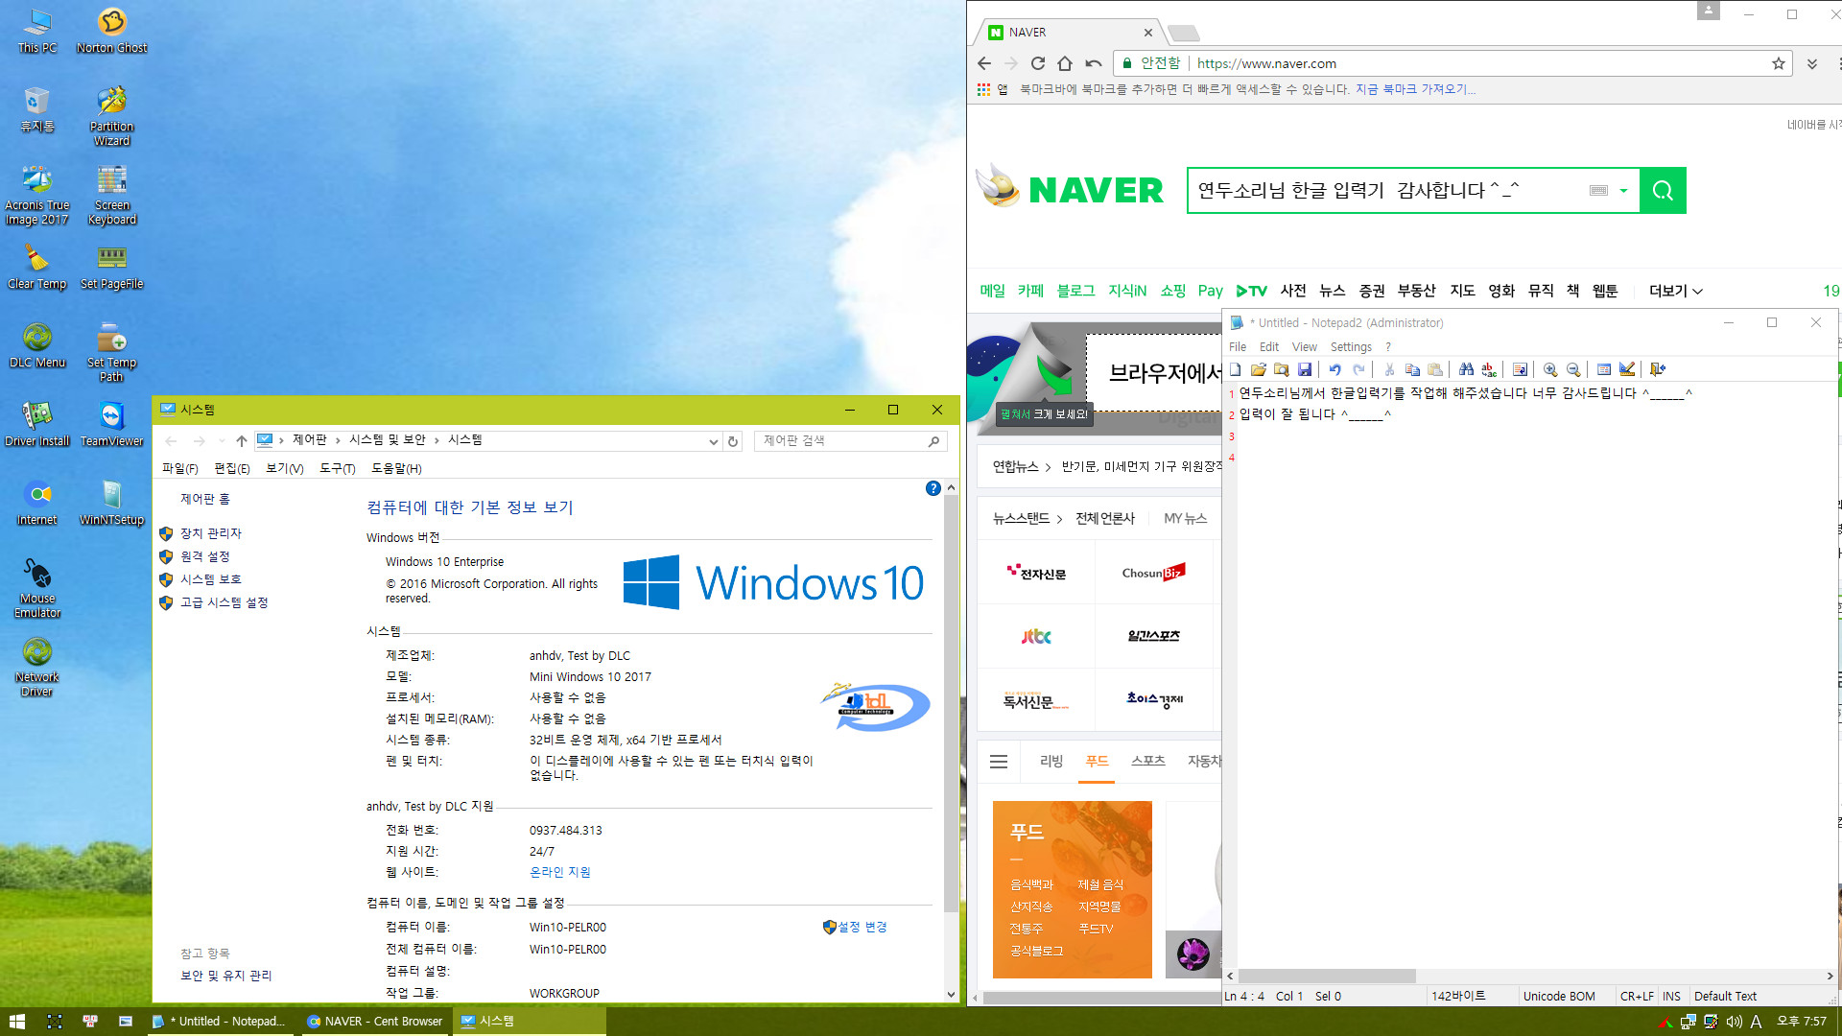This screenshot has width=1842, height=1036.
Task: Go up one level in System window
Action: coord(241,441)
